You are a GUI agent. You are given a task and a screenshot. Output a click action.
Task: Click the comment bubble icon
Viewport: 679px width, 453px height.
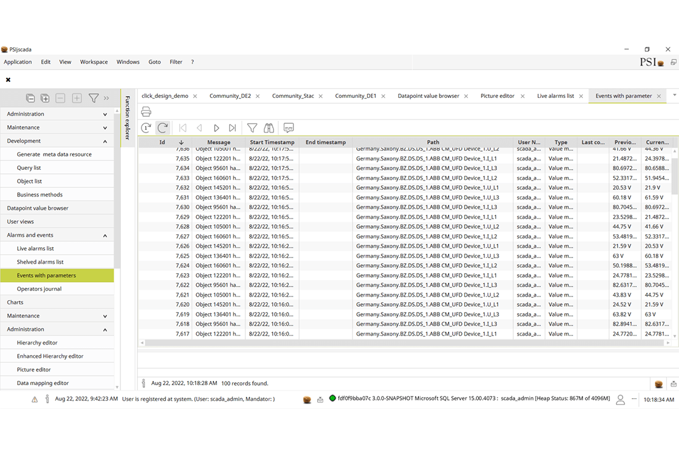(288, 128)
